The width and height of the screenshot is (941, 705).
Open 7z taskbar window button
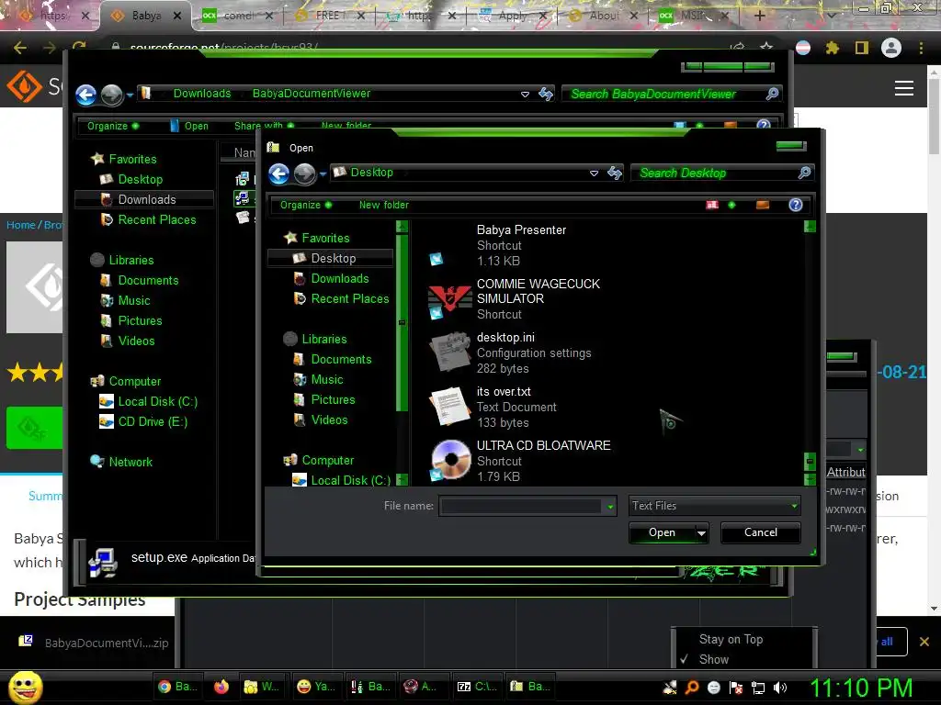click(x=478, y=687)
